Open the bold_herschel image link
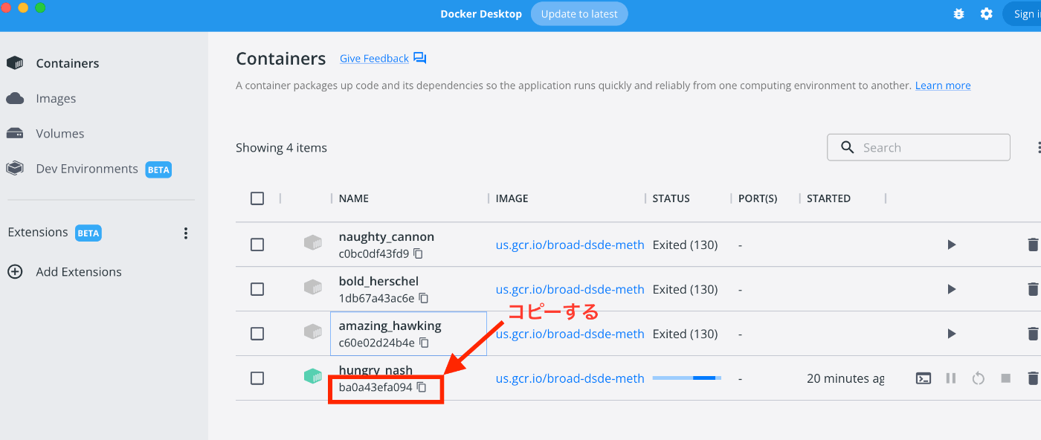 570,289
